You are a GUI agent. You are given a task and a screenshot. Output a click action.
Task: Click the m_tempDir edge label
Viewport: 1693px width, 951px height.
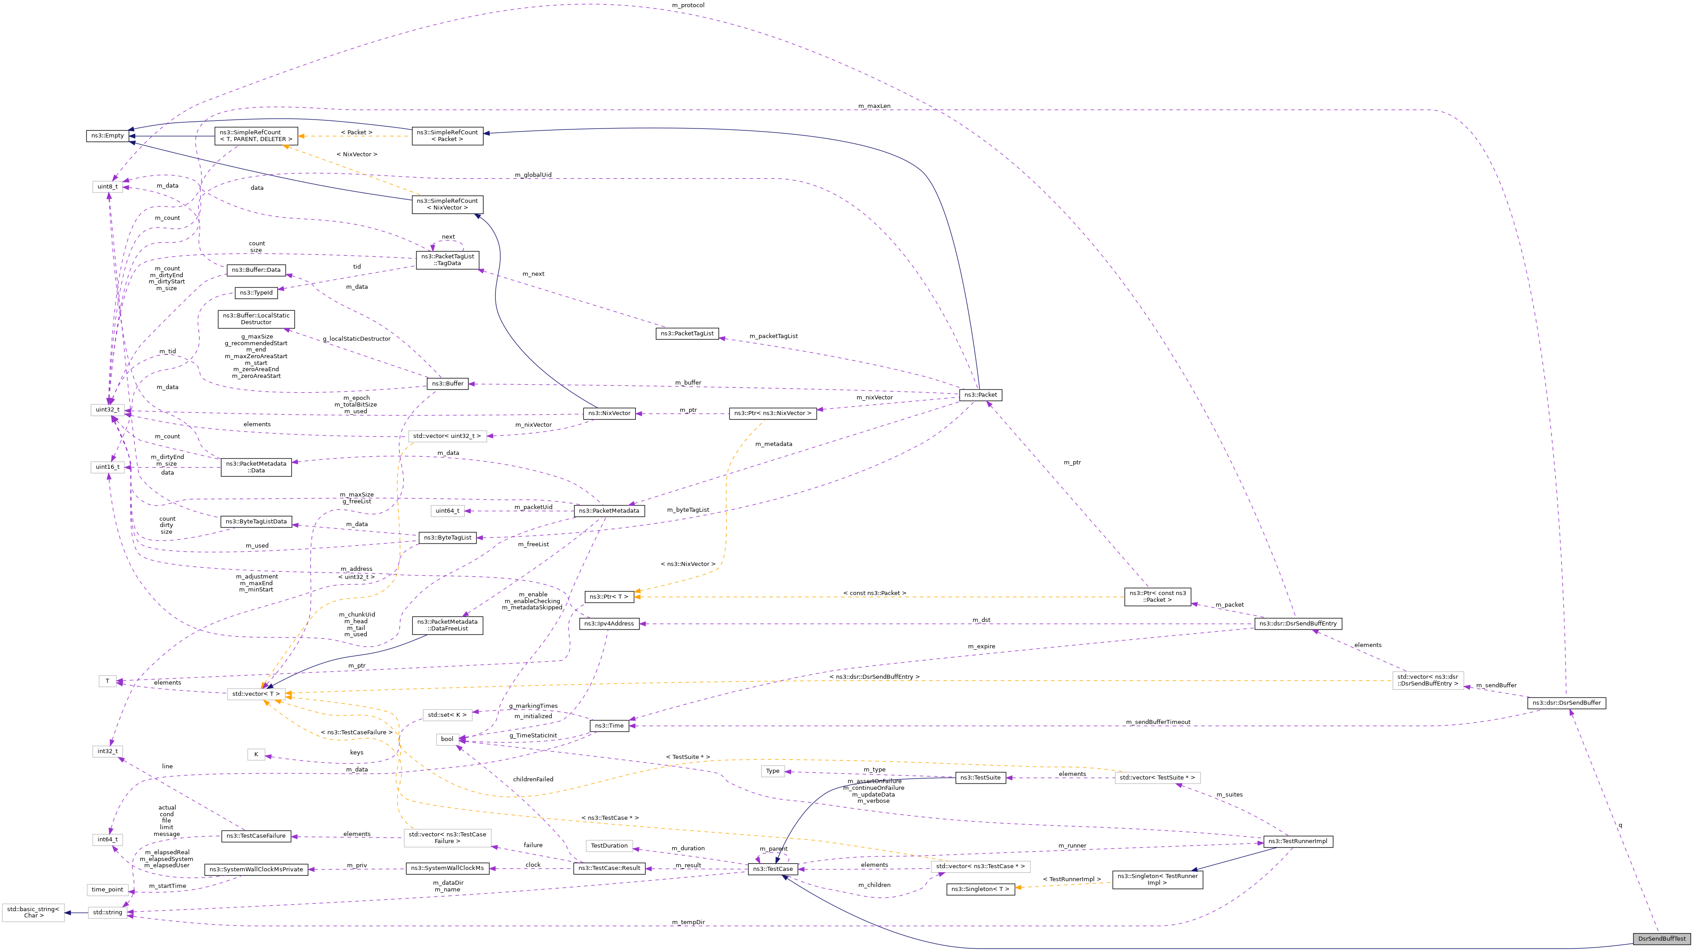click(688, 923)
